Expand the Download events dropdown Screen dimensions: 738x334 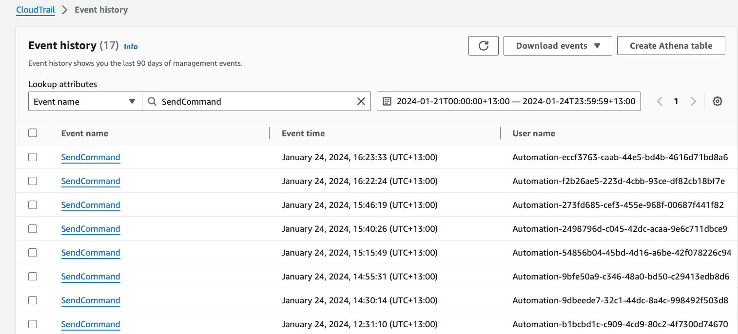558,46
